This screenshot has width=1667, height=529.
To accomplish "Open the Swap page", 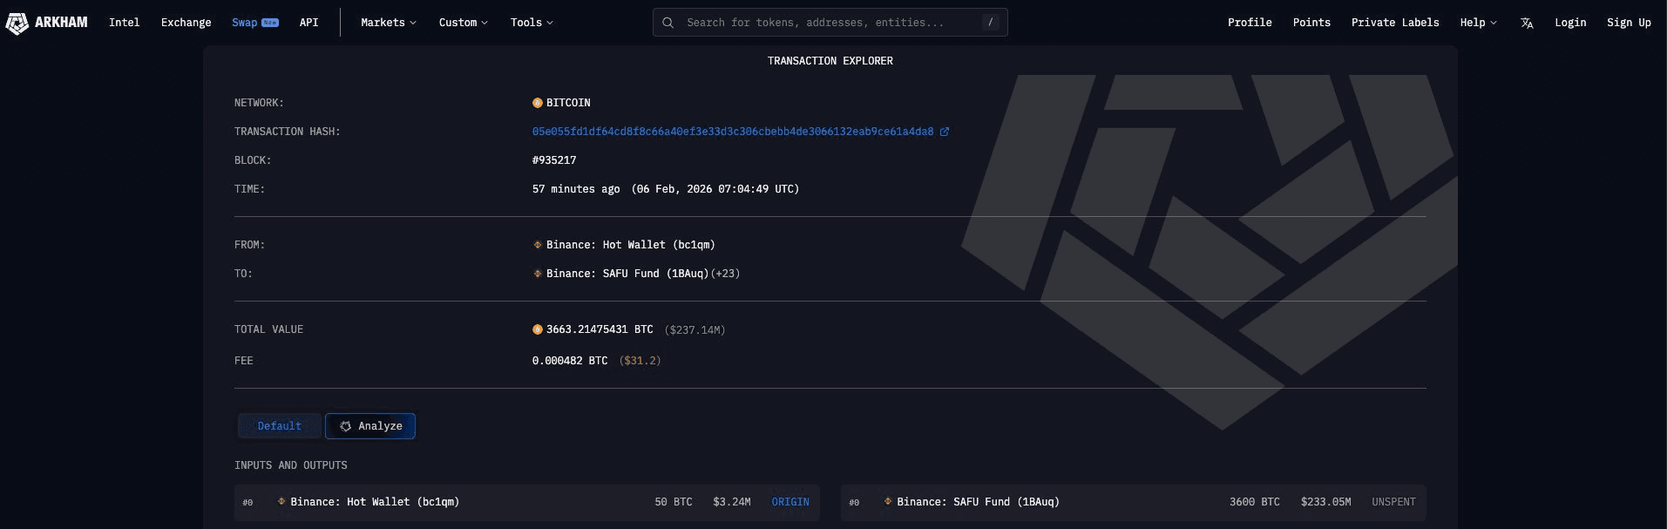I will tap(245, 23).
